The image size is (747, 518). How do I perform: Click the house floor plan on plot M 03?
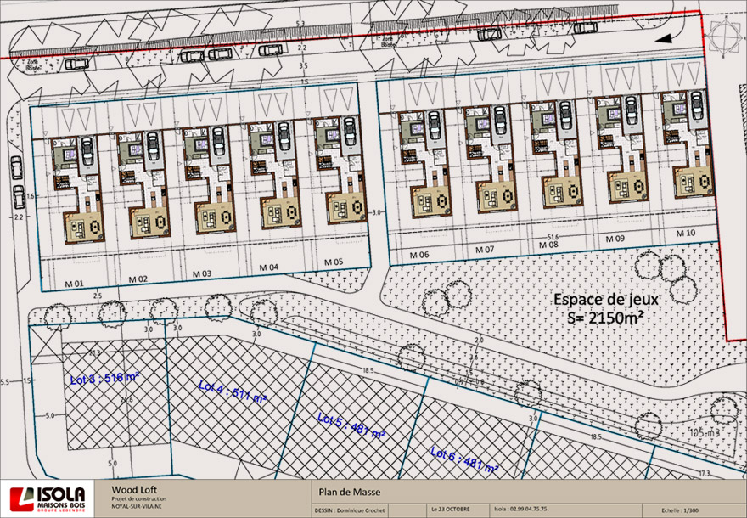pyautogui.click(x=209, y=180)
